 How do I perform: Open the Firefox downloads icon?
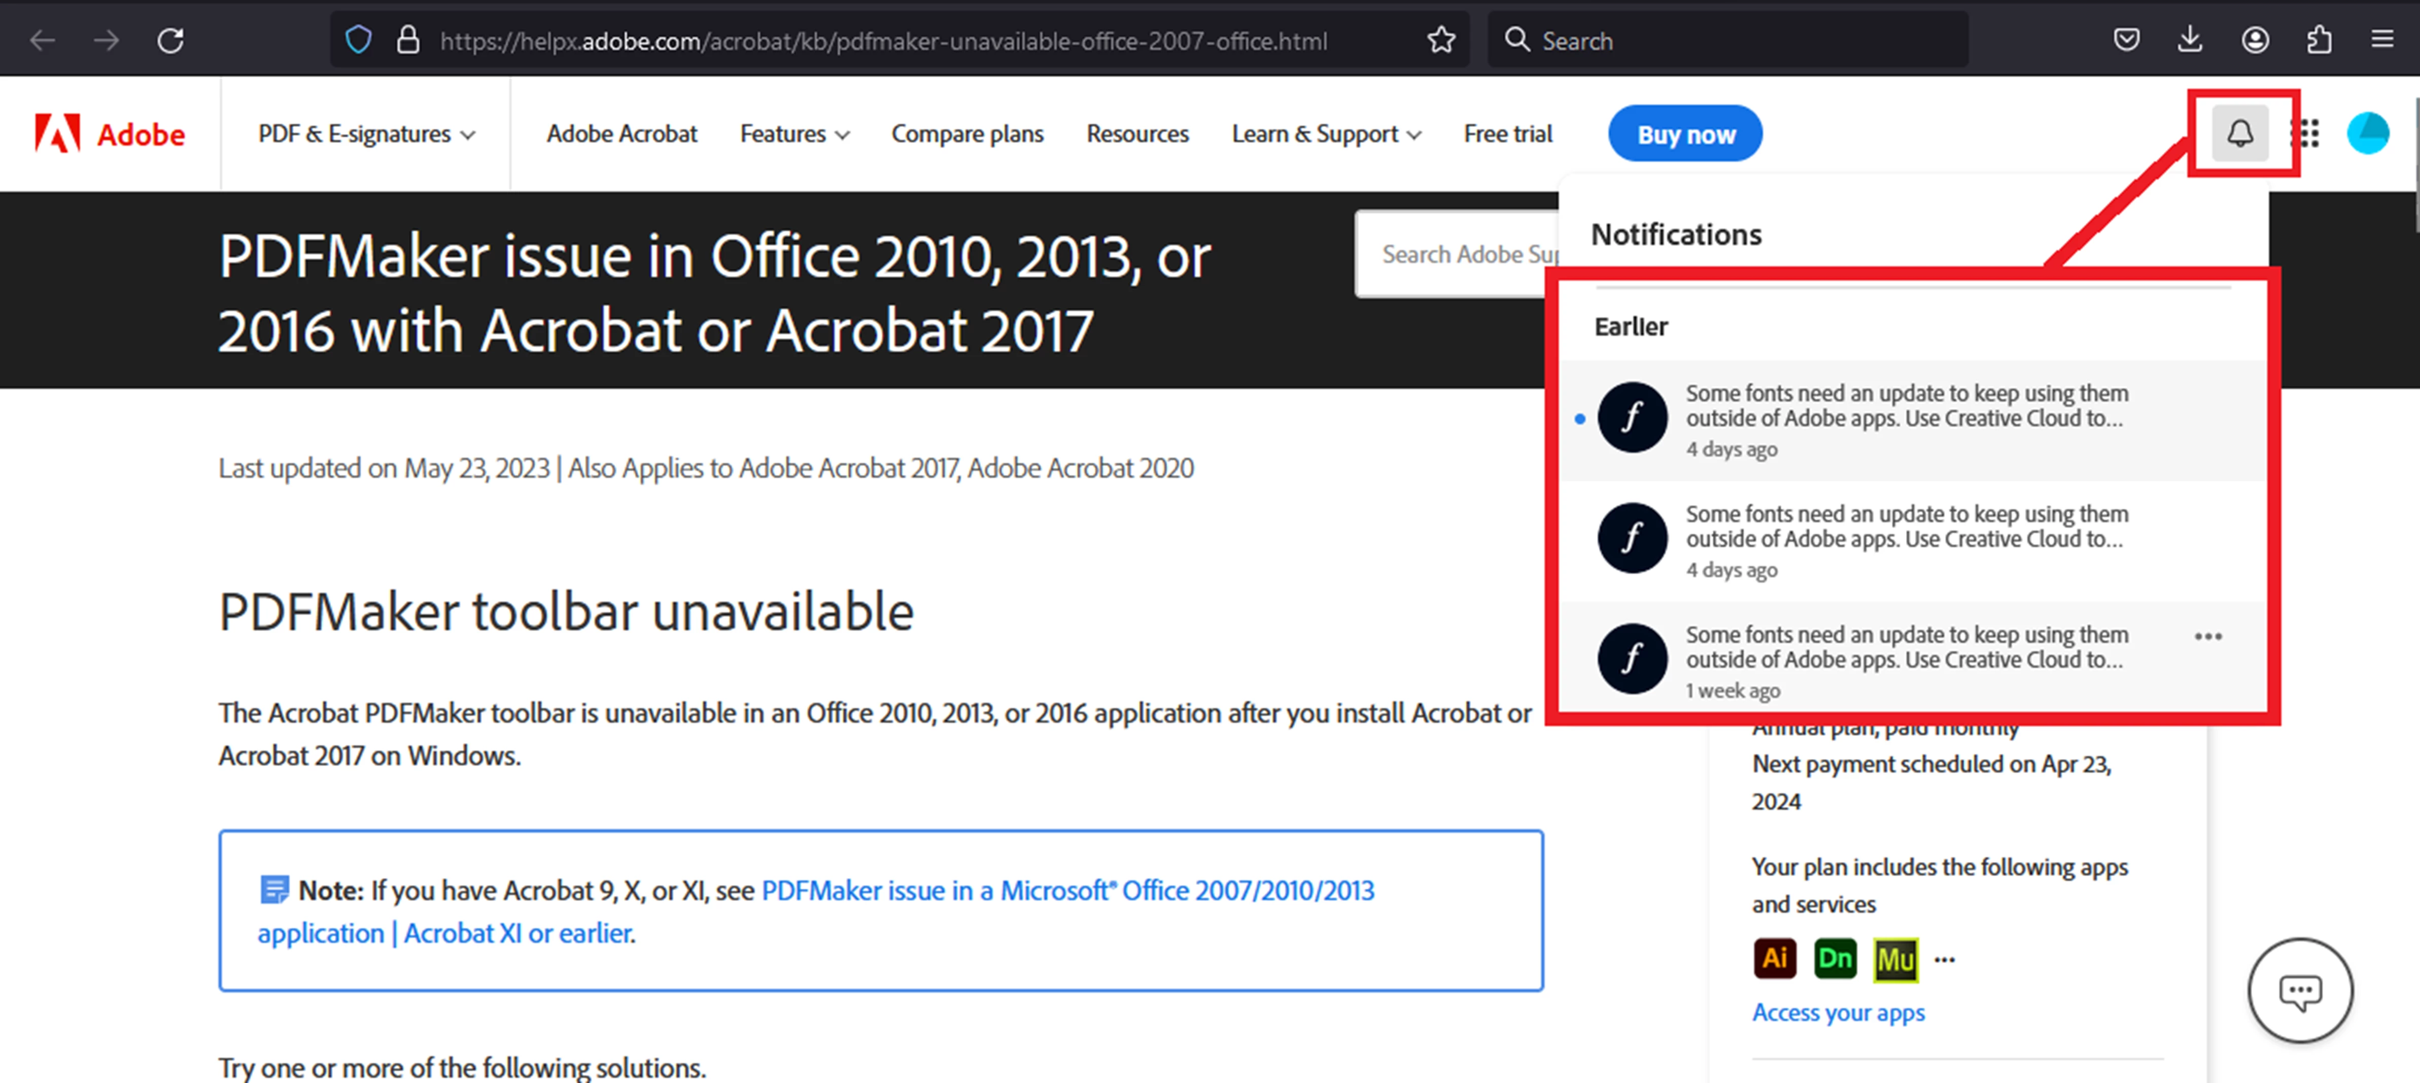(x=2190, y=41)
